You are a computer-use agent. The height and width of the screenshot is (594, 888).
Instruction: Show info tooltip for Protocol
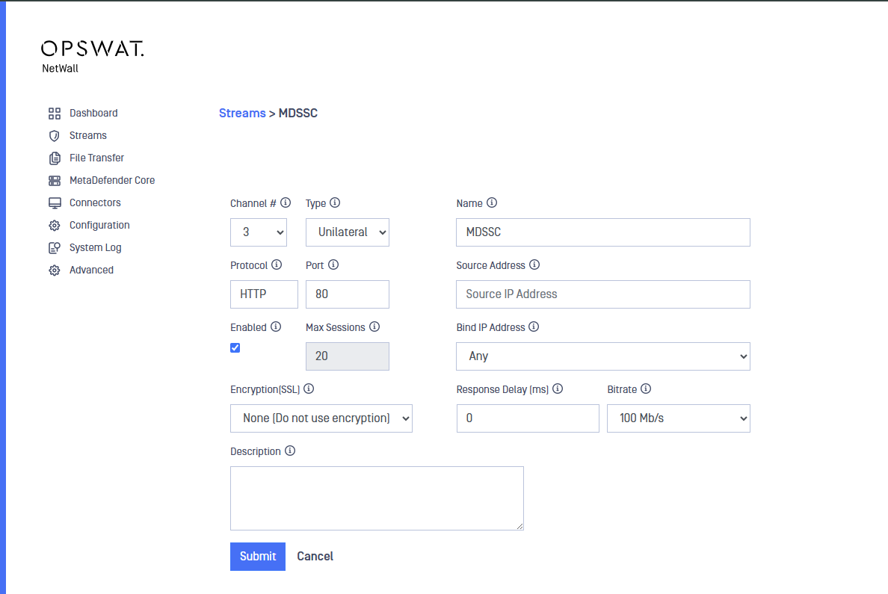277,264
